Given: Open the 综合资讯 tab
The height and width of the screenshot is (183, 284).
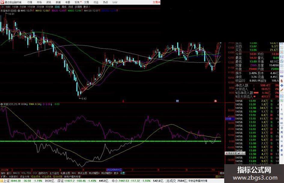Looking at the screenshot, I should pyautogui.click(x=36, y=176).
